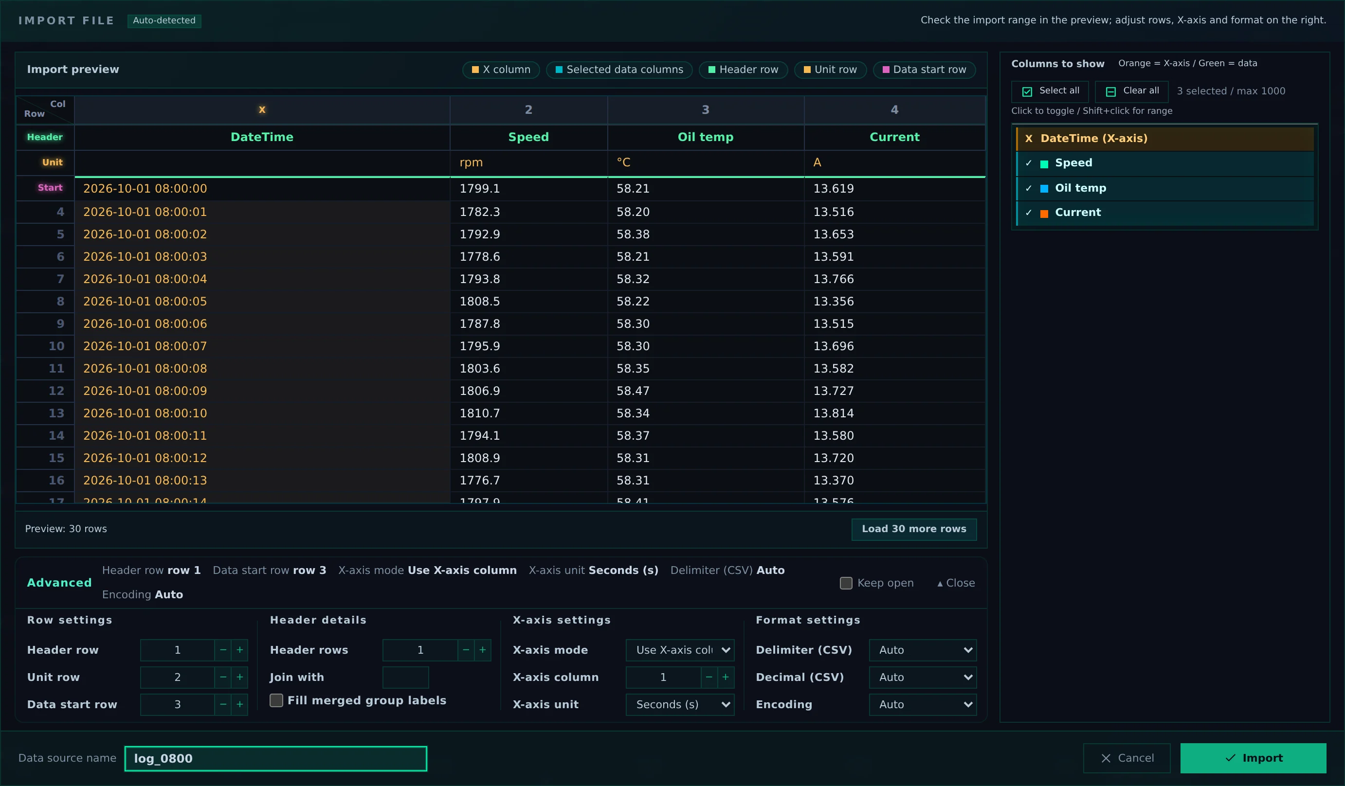Click Load 30 more rows button
Screen dimensions: 1345x786
click(914, 529)
